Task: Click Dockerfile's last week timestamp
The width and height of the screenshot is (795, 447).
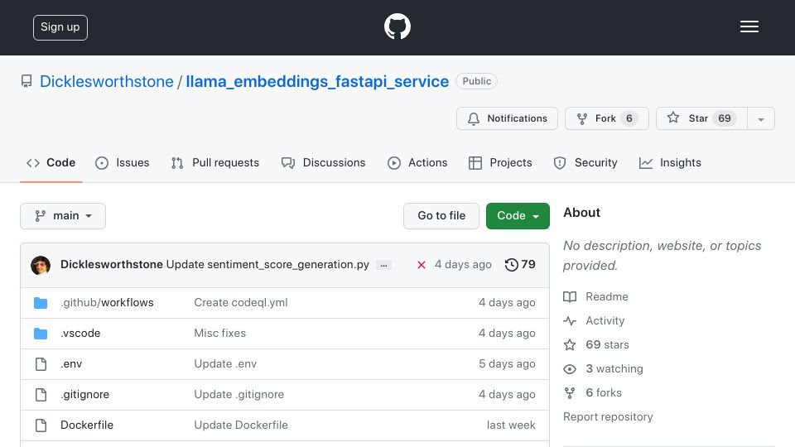Action: (x=511, y=425)
